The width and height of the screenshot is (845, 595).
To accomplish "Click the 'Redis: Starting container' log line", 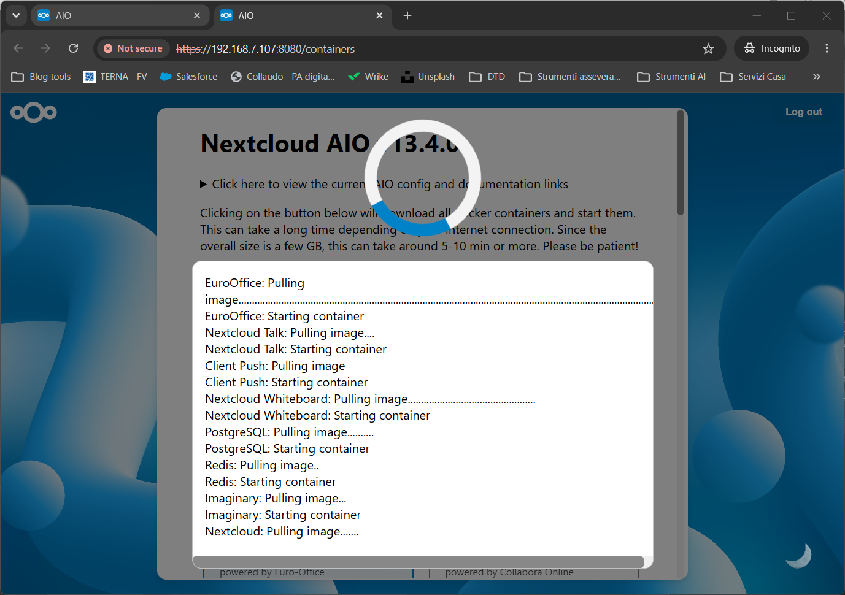I will pyautogui.click(x=271, y=482).
